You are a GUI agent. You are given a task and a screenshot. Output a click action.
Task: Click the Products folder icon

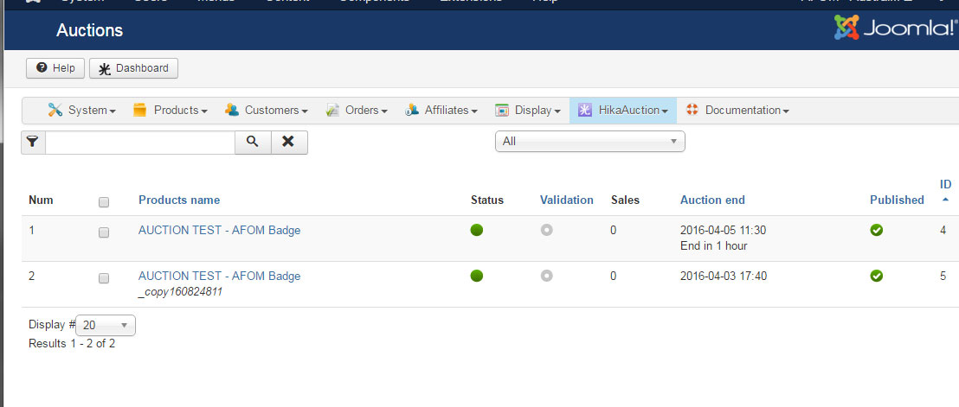(x=140, y=110)
